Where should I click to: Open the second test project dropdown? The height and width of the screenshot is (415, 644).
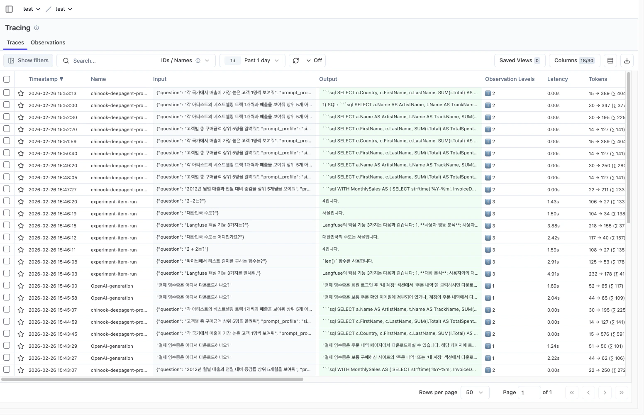tap(64, 9)
